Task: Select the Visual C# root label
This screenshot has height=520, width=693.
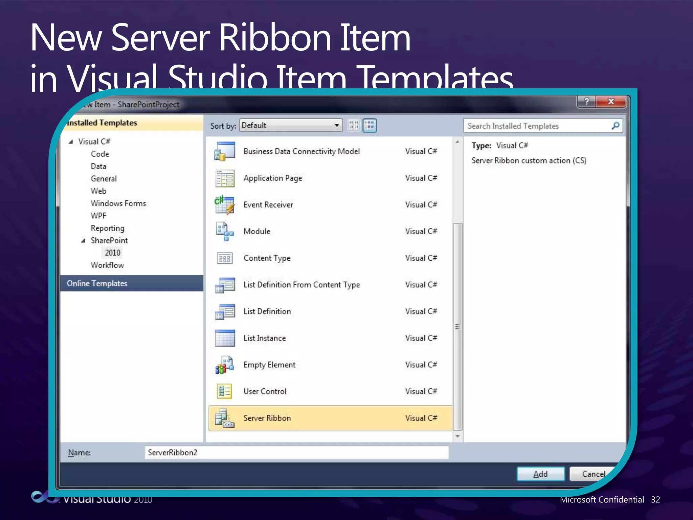Action: (x=94, y=142)
